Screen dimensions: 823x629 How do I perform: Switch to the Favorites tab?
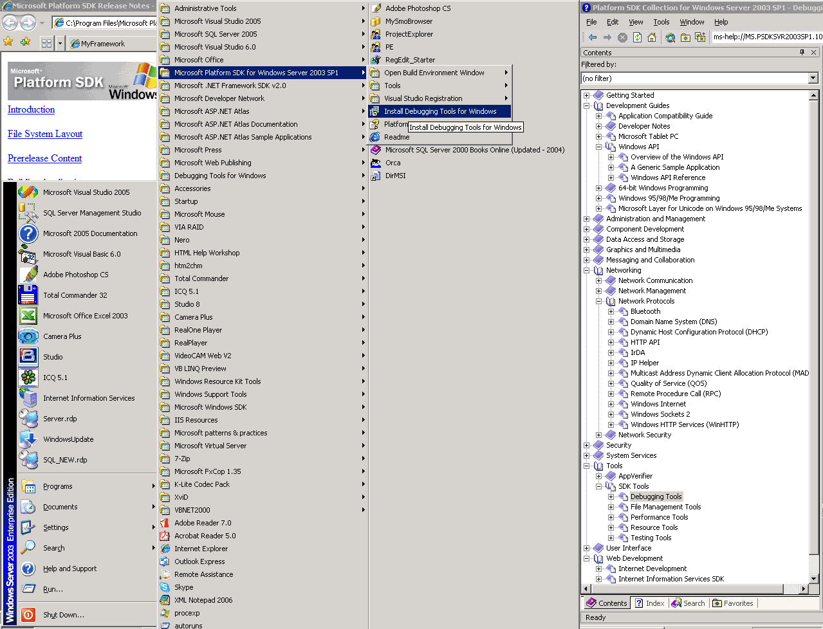point(733,603)
